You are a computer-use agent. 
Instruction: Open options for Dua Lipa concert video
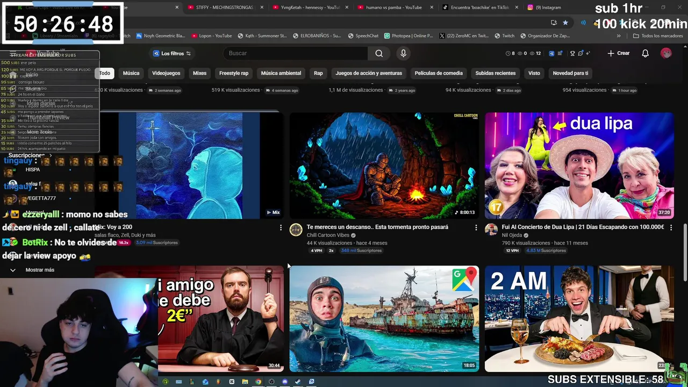(671, 228)
